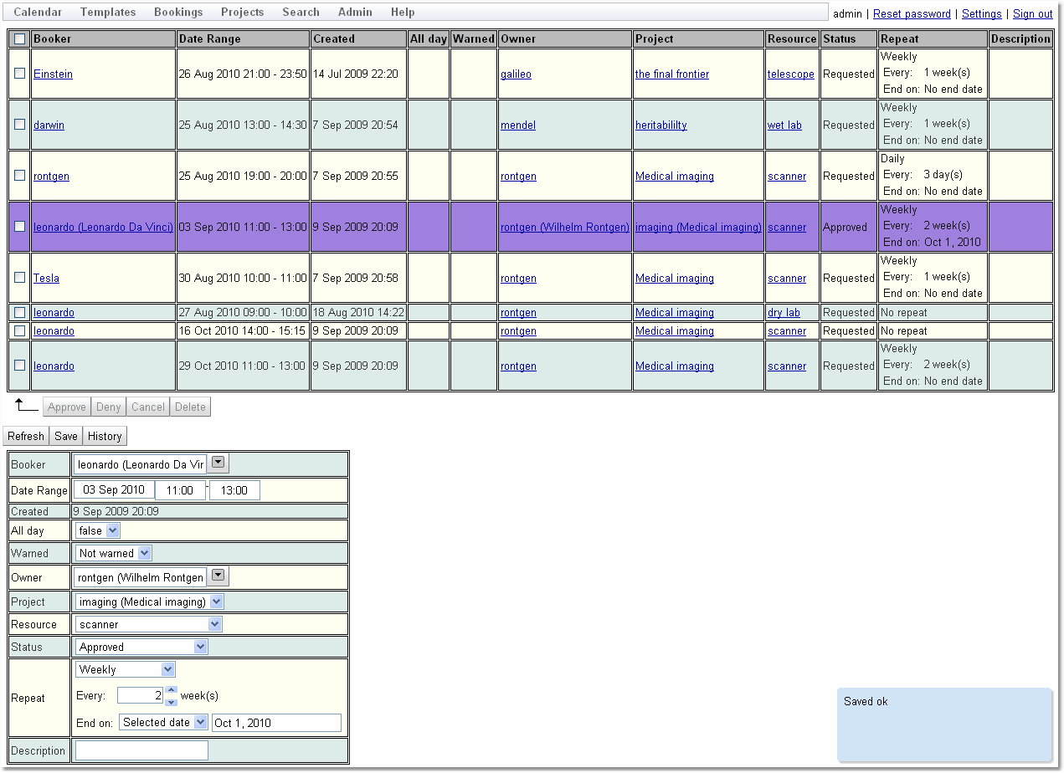Open the Owner combo box arrow button
This screenshot has width=1064, height=773.
tap(218, 576)
